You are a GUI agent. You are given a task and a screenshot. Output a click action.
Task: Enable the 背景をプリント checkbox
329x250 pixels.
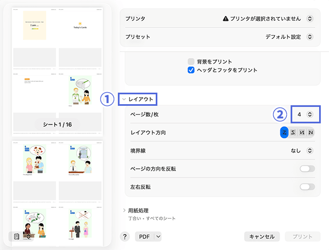click(191, 61)
